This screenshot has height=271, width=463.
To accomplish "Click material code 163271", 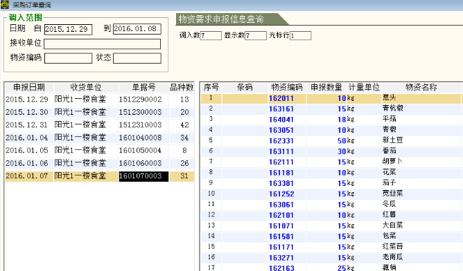I will tap(281, 258).
